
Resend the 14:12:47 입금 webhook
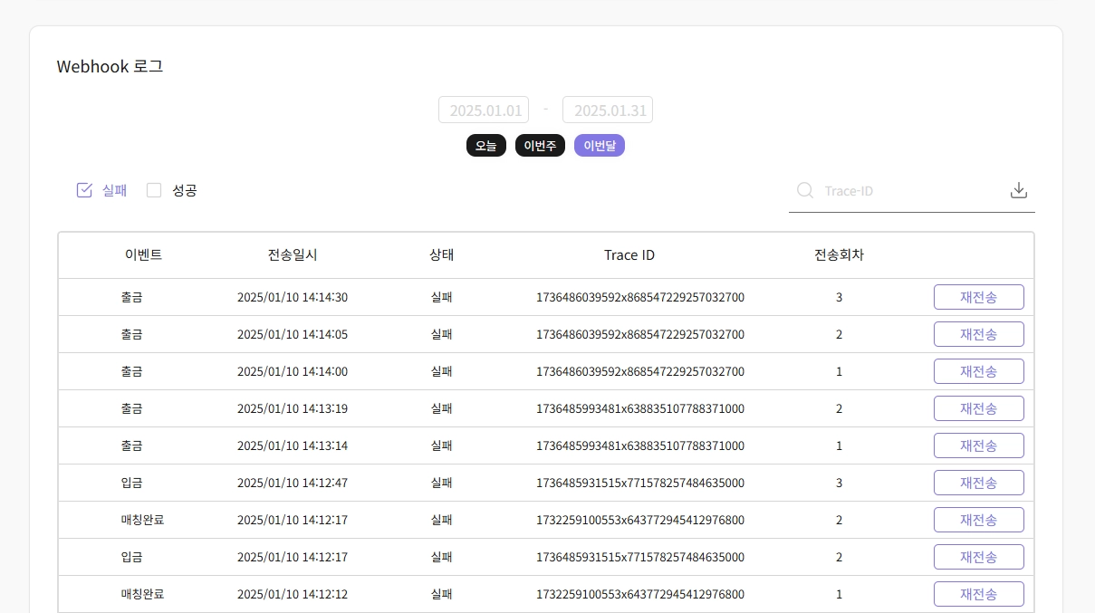coord(979,483)
